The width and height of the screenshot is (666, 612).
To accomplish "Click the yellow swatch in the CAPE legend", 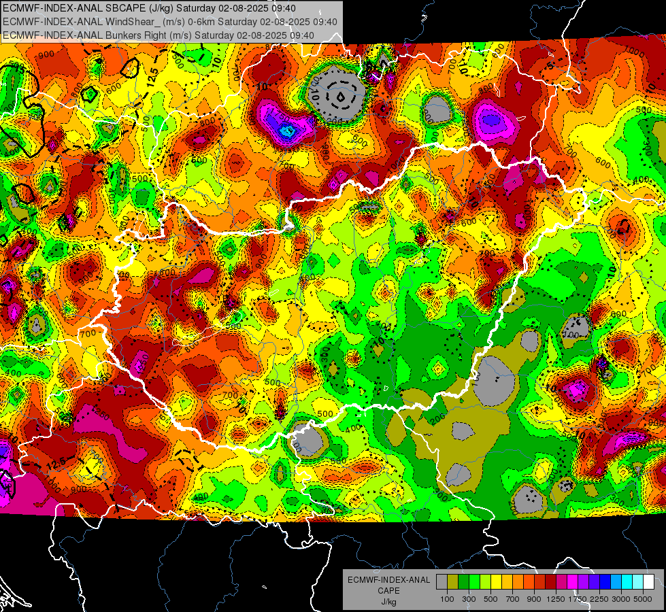I will [x=496, y=582].
